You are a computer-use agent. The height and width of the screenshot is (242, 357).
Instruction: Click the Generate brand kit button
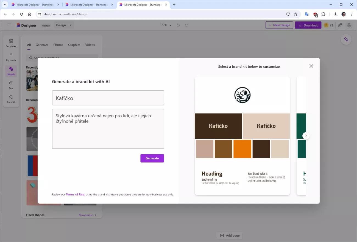152,158
